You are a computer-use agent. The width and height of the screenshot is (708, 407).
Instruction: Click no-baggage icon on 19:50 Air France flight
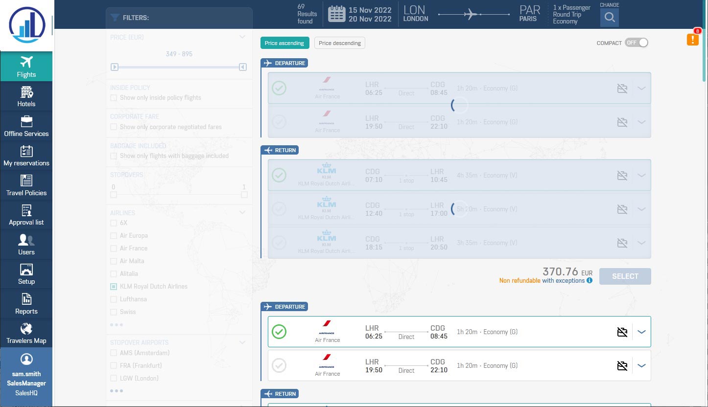[x=622, y=365]
